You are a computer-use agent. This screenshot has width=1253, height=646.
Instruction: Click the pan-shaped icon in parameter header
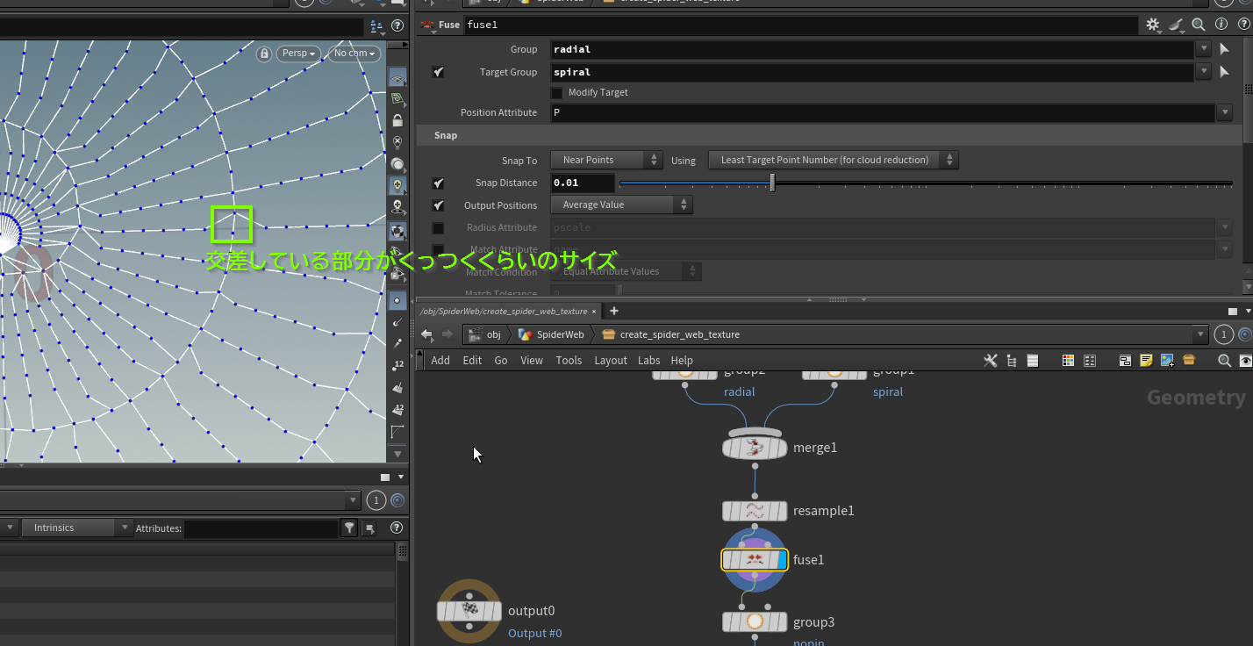pyautogui.click(x=1177, y=25)
